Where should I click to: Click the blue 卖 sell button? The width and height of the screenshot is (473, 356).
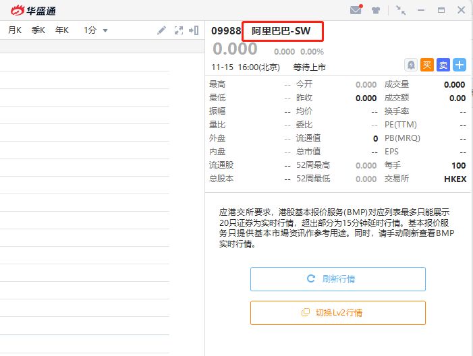pos(443,65)
